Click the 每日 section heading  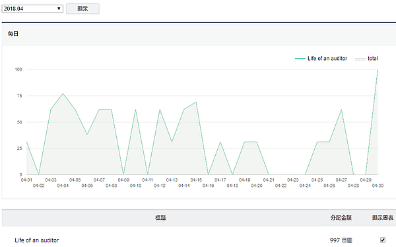point(13,34)
